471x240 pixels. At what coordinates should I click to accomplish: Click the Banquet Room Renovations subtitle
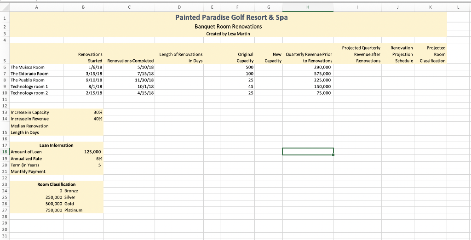(x=228, y=26)
